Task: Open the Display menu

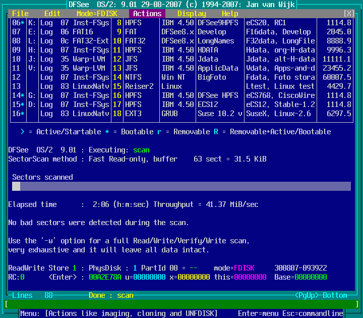Action: [192, 14]
